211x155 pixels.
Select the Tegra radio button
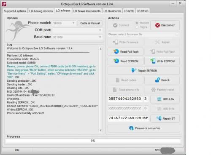pyautogui.click(x=137, y=27)
